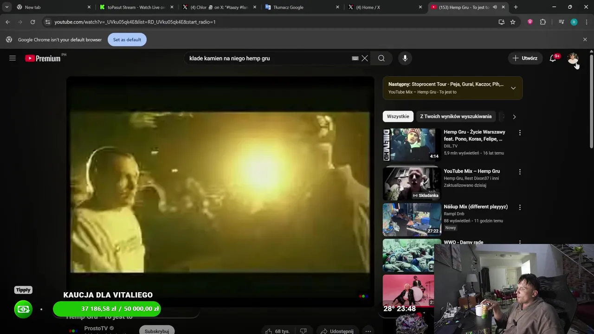Open Chrome three-dot menu
The width and height of the screenshot is (594, 334).
click(x=587, y=22)
